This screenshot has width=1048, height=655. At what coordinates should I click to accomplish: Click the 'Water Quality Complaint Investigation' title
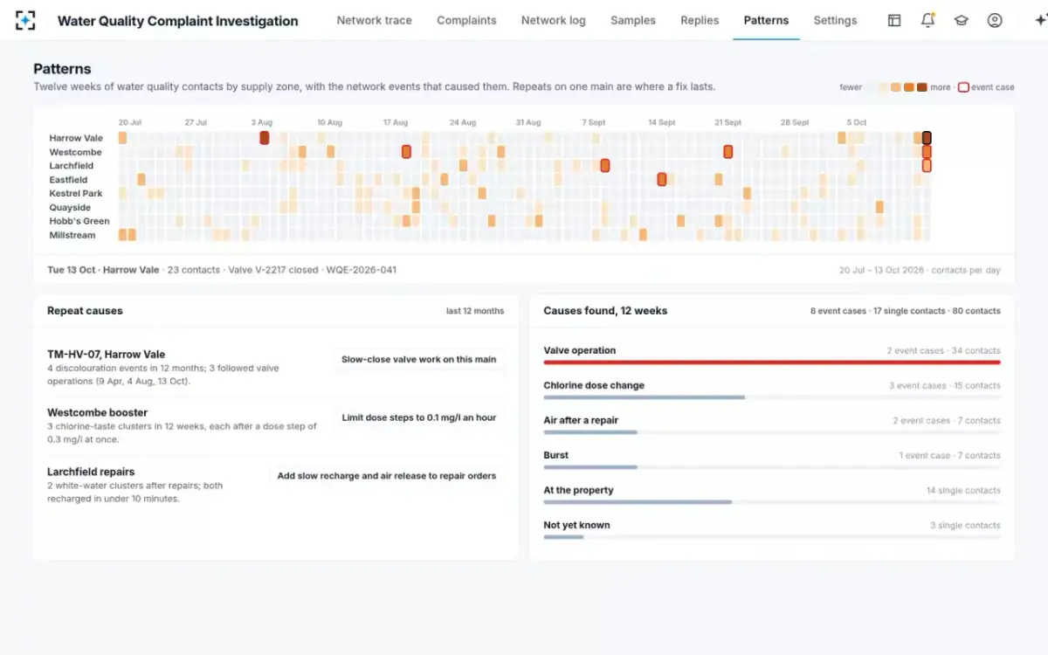(177, 21)
